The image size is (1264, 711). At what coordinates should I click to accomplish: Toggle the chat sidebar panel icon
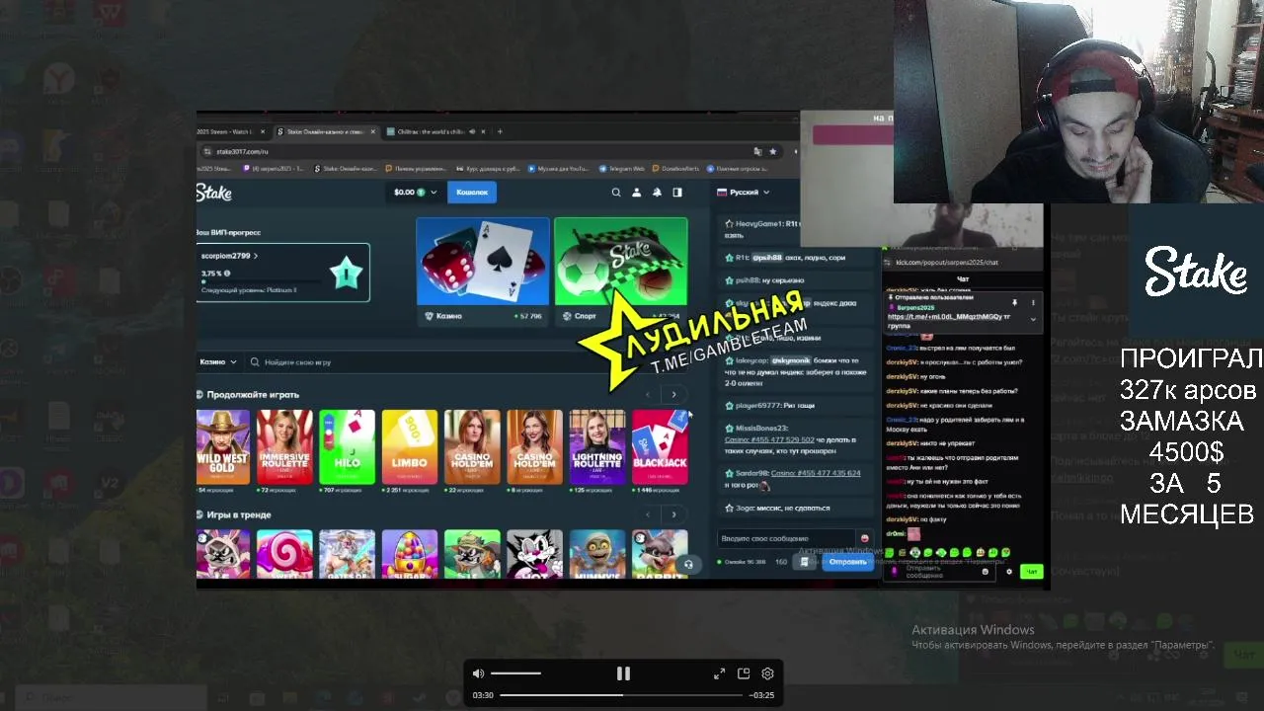click(x=677, y=193)
